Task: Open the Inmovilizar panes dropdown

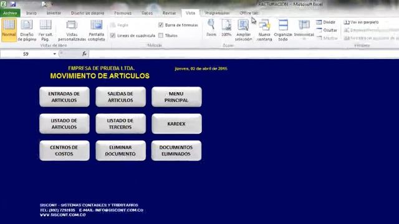Action: [304, 30]
